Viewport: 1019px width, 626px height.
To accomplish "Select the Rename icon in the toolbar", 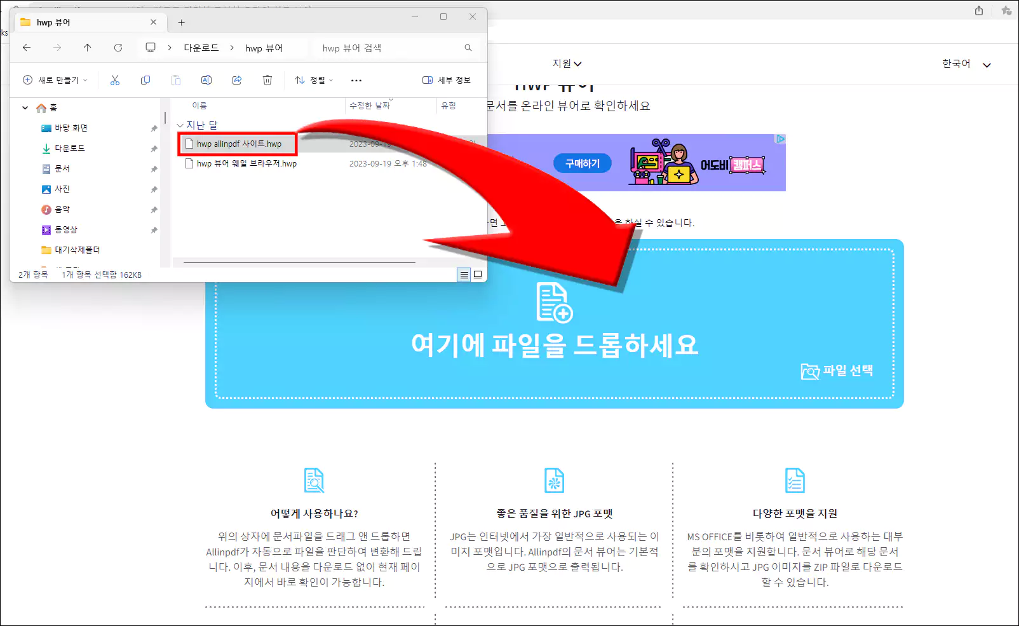I will pos(206,80).
